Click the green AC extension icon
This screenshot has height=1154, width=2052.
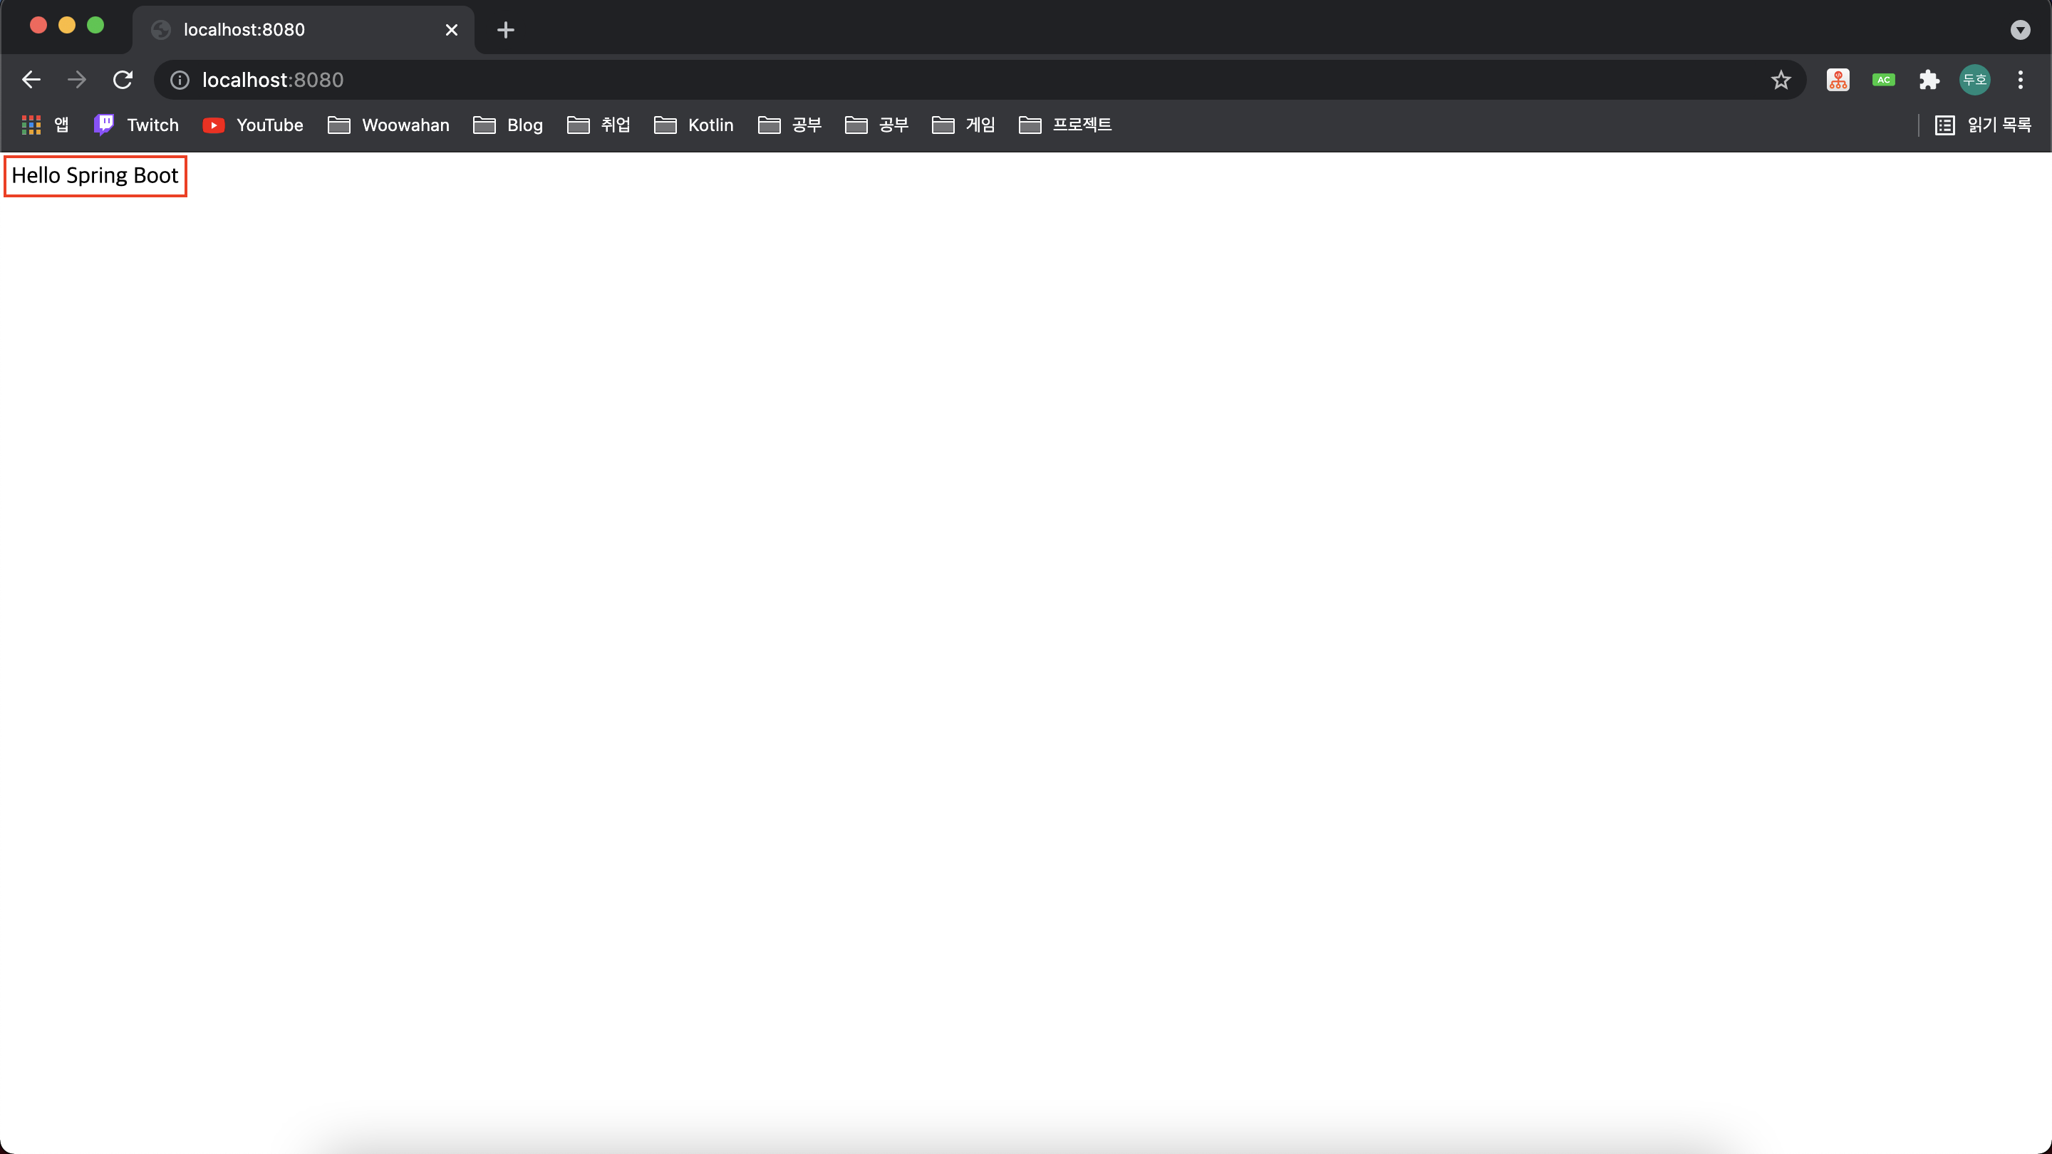[x=1883, y=80]
